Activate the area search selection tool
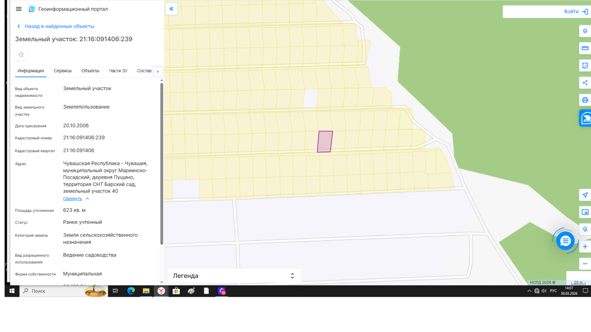The height and width of the screenshot is (332, 591). (585, 66)
